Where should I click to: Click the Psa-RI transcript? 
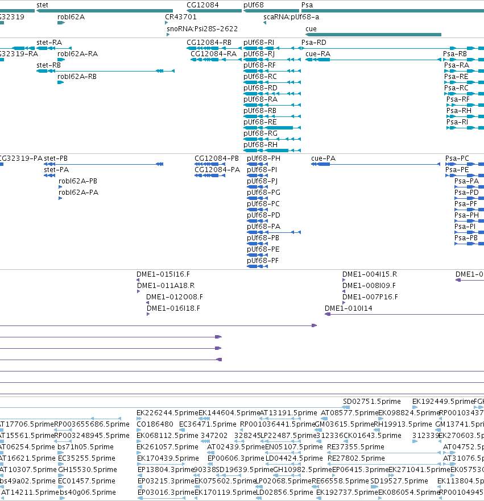[465, 128]
